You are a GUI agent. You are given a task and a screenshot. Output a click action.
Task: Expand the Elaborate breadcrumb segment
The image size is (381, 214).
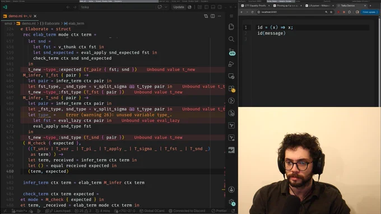tap(50, 24)
